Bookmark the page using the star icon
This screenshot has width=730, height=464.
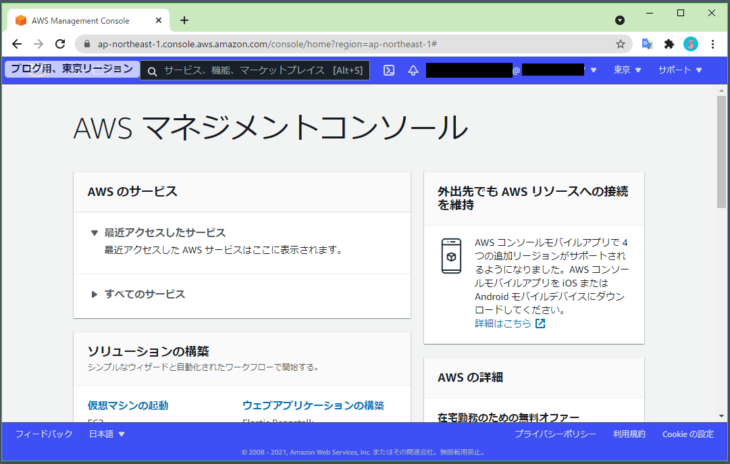click(621, 43)
